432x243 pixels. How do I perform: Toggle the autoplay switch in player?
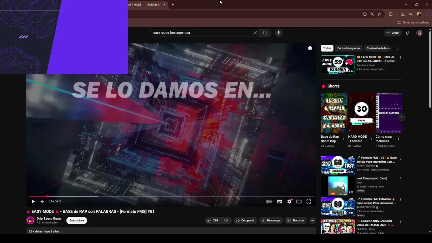[x=269, y=201]
